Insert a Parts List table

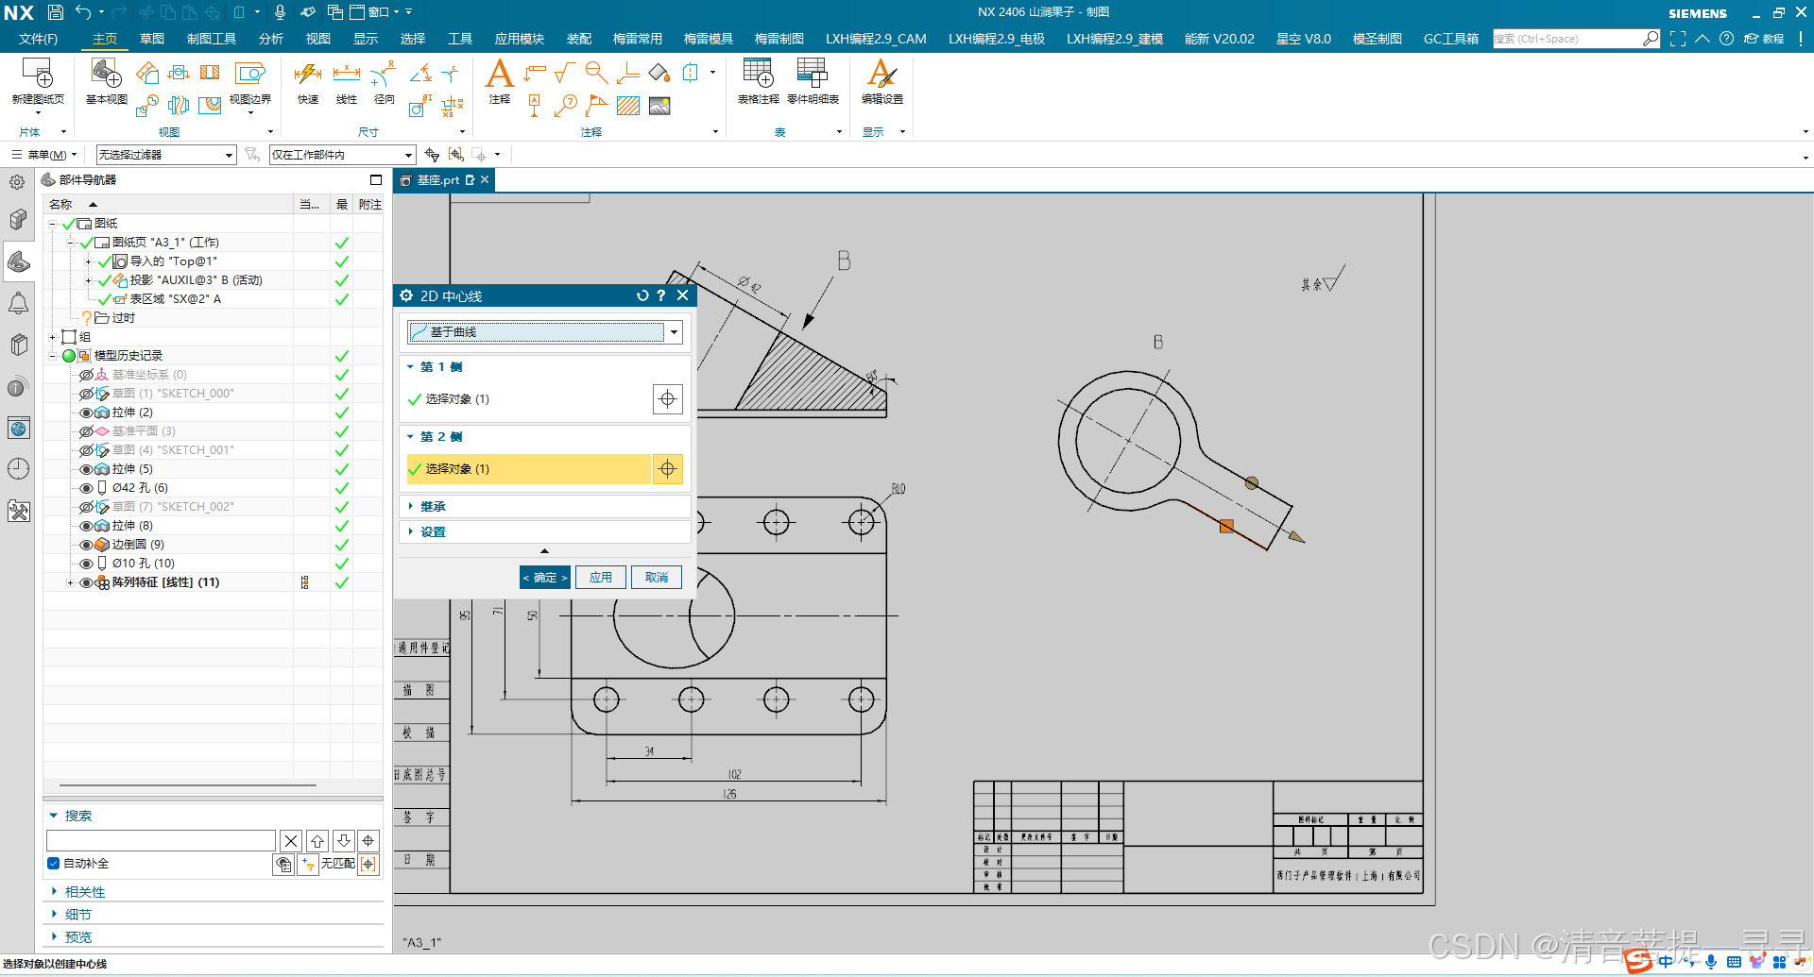coord(813,74)
